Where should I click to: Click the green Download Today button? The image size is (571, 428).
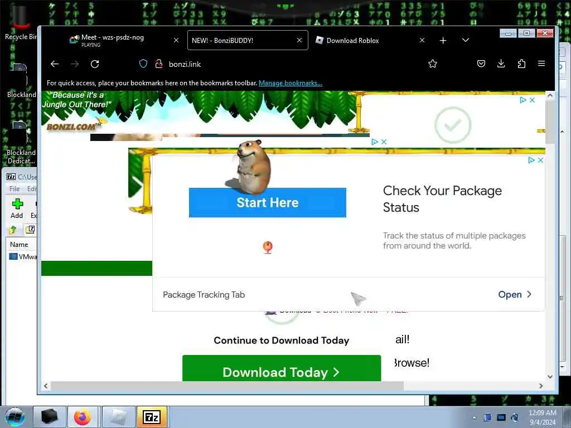[x=282, y=369]
